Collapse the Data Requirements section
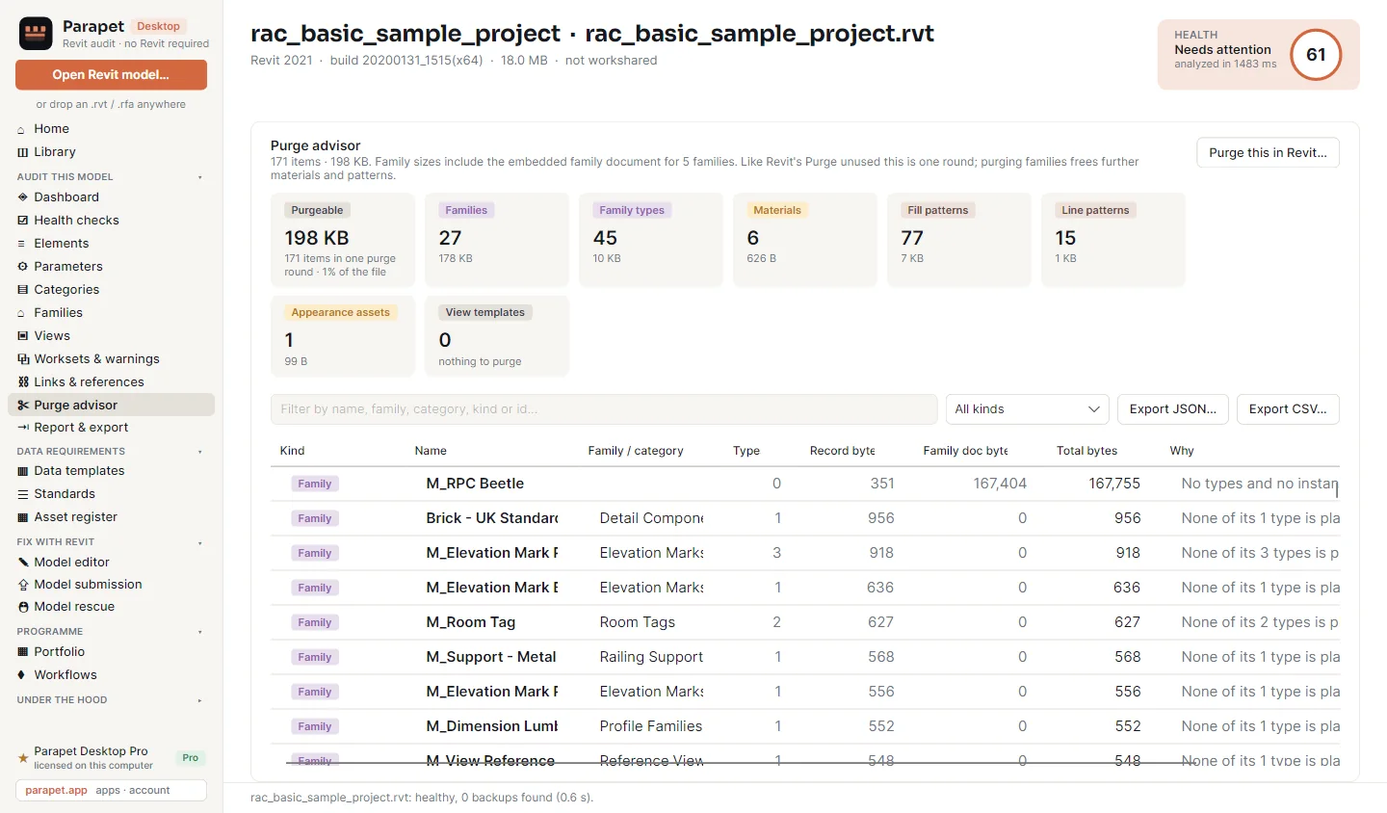Viewport: 1387px width, 813px height. coord(200,452)
